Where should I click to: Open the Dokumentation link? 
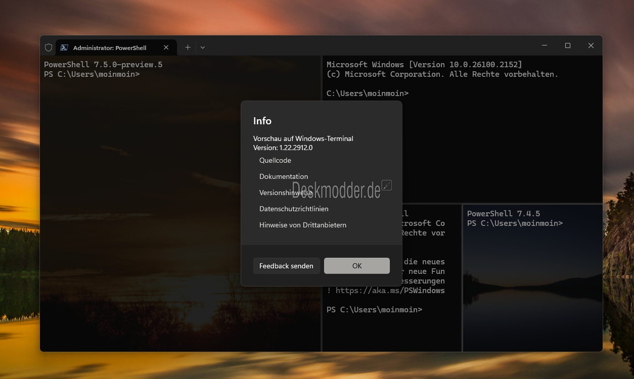click(284, 176)
